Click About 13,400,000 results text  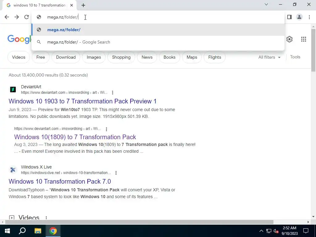(x=48, y=75)
